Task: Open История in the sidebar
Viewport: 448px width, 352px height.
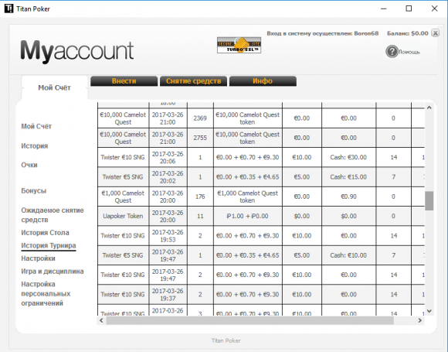Action: tap(35, 146)
